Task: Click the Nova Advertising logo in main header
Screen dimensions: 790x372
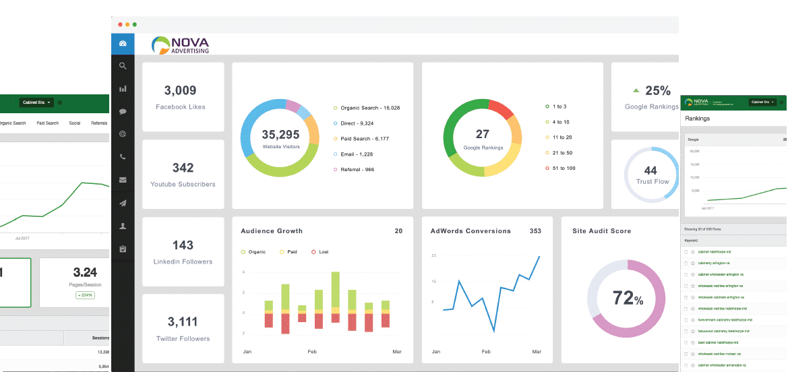Action: click(x=180, y=44)
